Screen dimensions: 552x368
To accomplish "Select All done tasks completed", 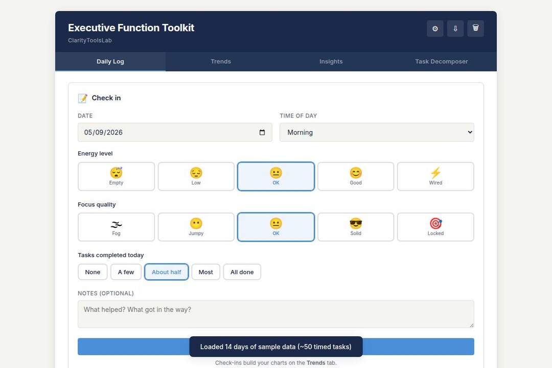I will (242, 272).
